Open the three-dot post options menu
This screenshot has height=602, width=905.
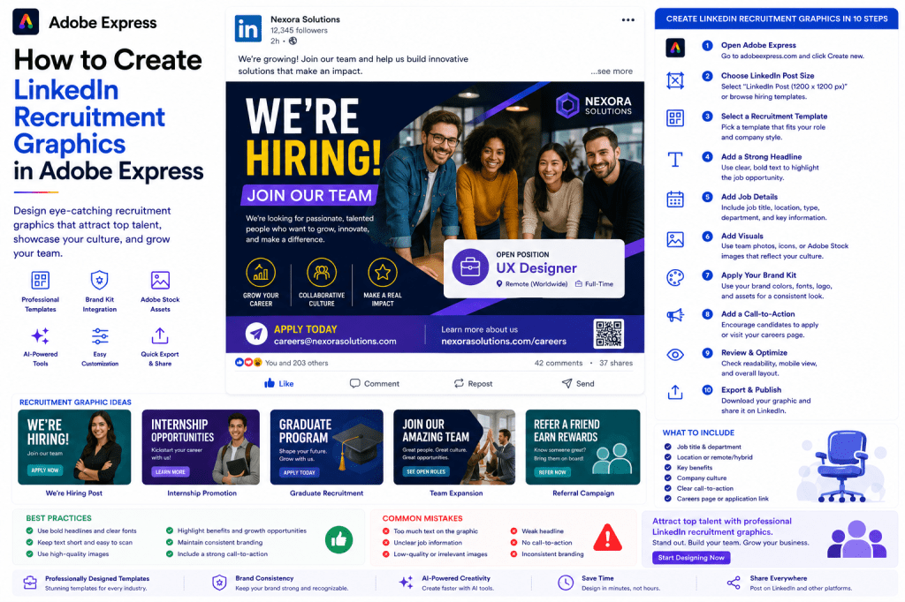[x=628, y=19]
